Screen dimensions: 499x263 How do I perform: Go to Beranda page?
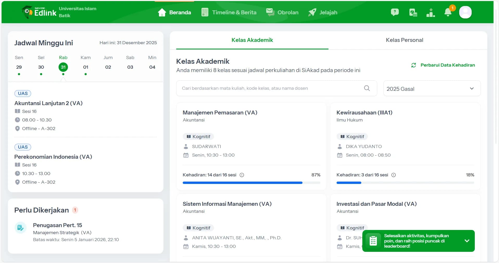coord(174,12)
